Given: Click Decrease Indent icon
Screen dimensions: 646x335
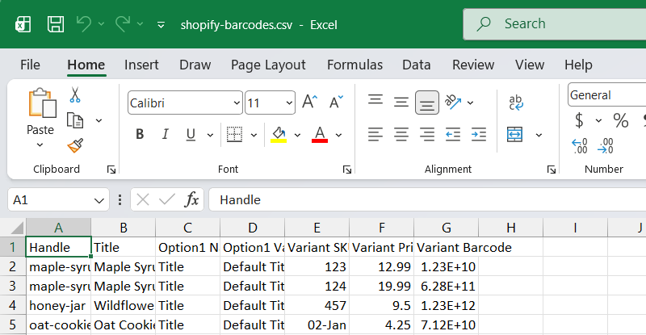Looking at the screenshot, I should (453, 134).
